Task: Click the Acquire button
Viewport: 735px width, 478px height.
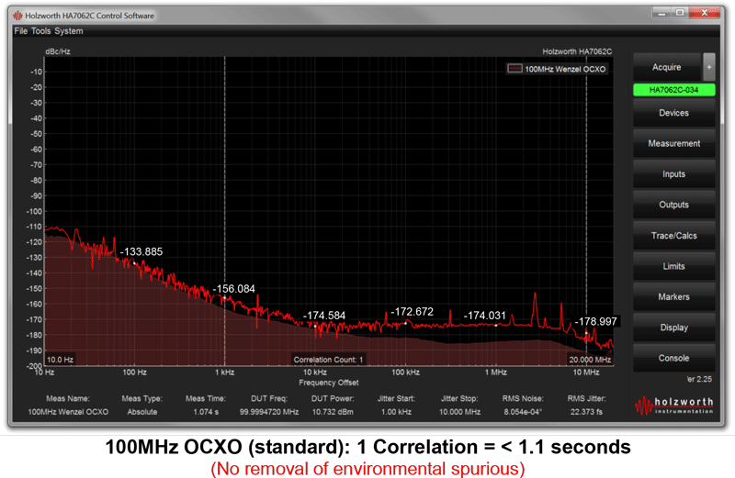Action: (667, 67)
